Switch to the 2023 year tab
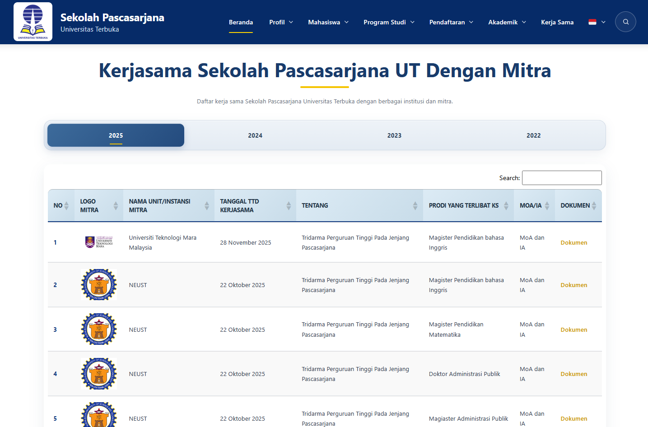Screen dimensions: 648x427 coord(394,135)
